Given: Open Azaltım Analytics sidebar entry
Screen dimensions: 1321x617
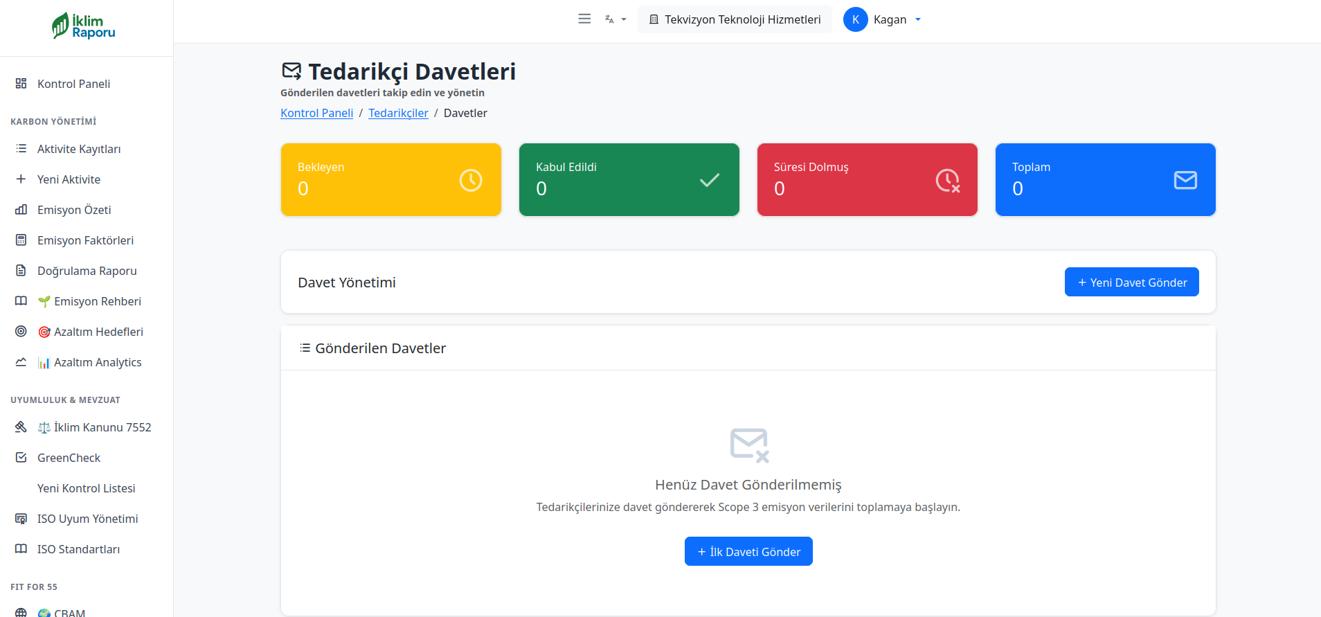Looking at the screenshot, I should pos(89,362).
